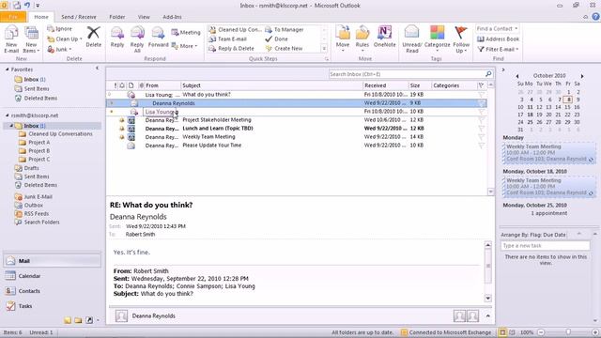Run the To Manager quick step
The width and height of the screenshot is (601, 338).
pyautogui.click(x=285, y=29)
